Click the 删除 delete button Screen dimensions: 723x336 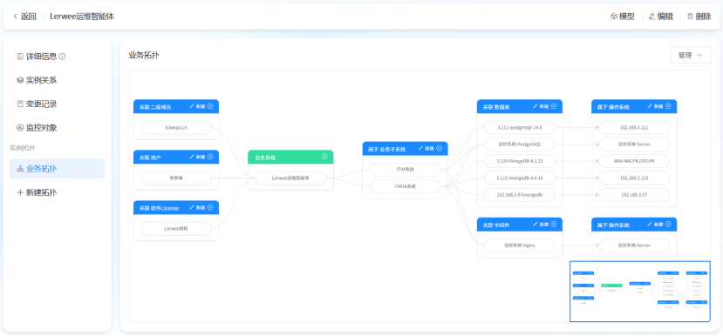pos(699,17)
